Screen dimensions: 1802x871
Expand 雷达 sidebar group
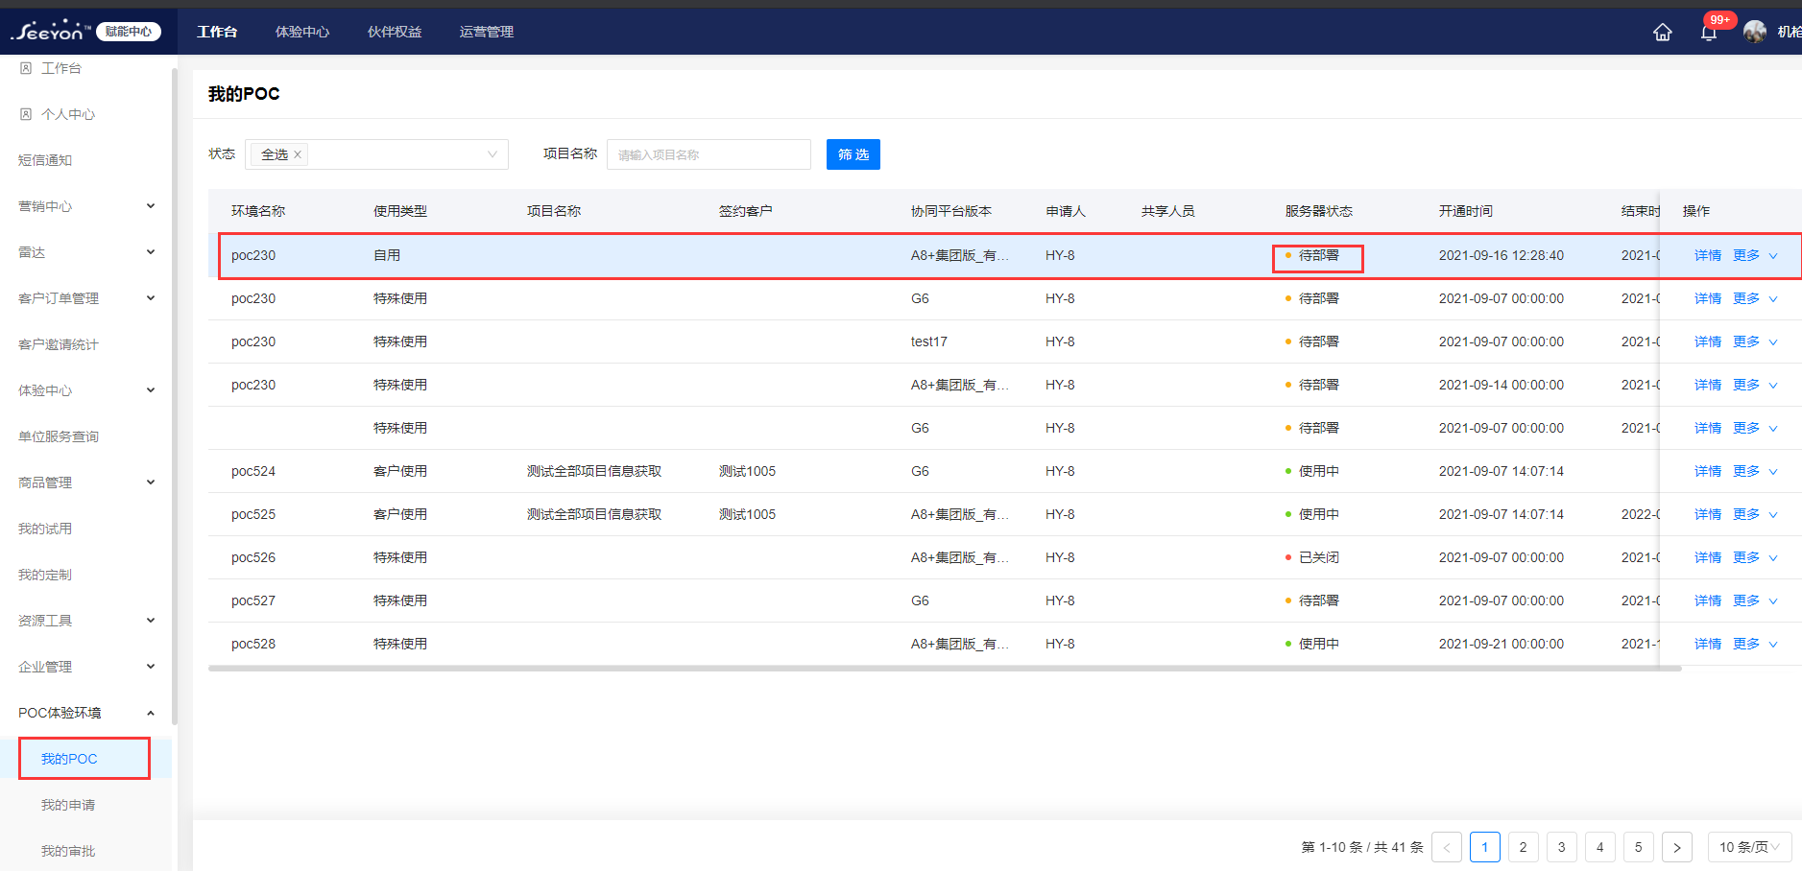coord(151,252)
